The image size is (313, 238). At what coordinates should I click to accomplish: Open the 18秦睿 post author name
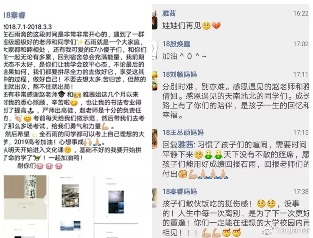14,15
